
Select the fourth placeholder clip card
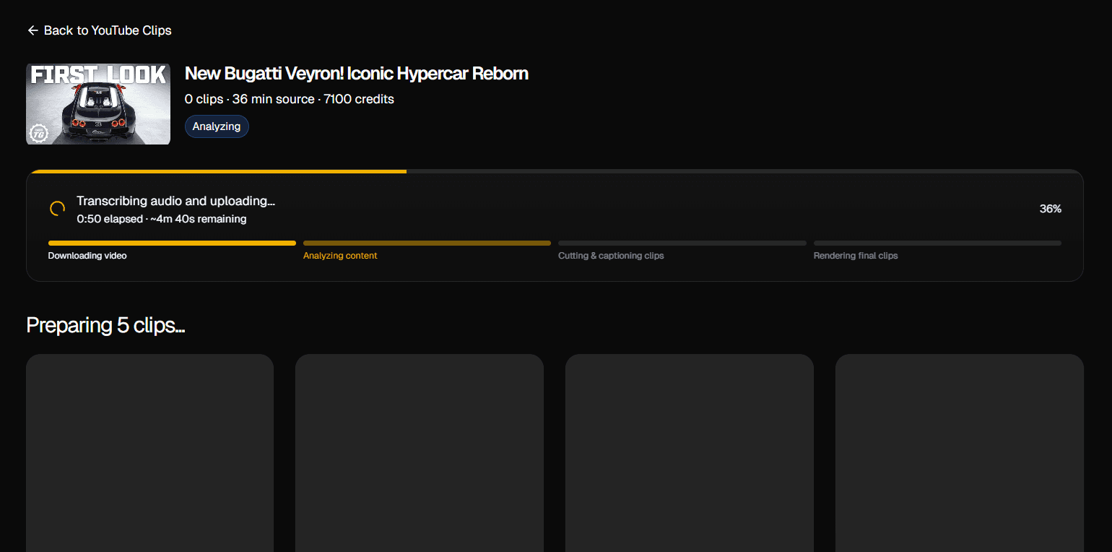click(959, 453)
